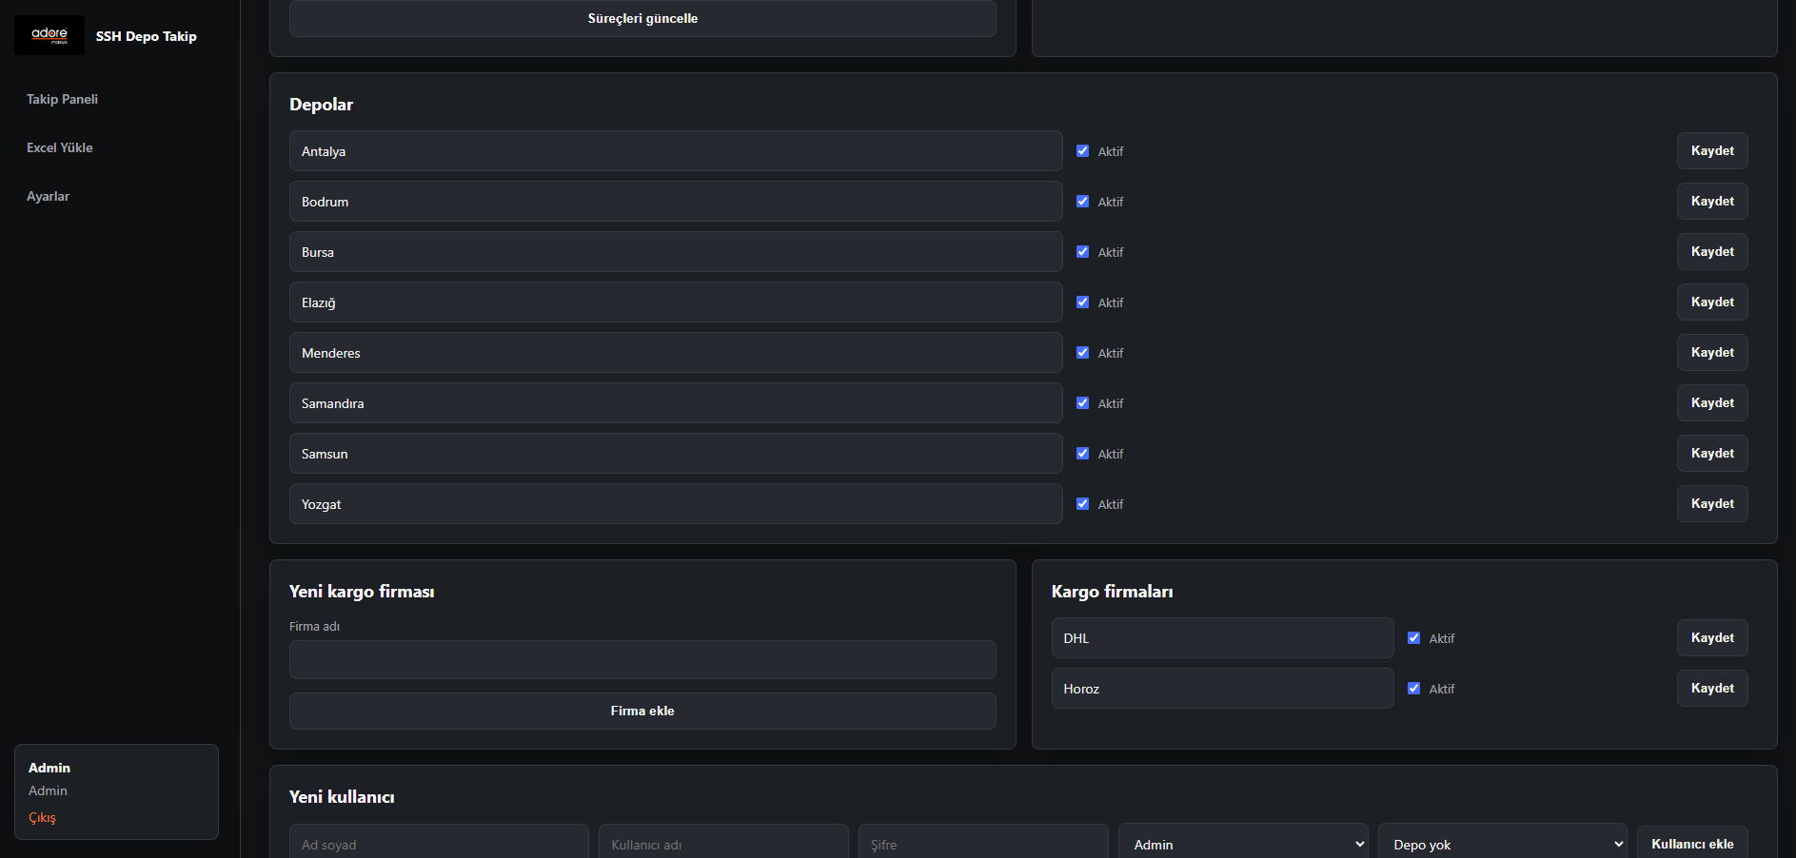Uncheck Aktif for the Bodrum depot
Viewport: 1796px width, 858px height.
click(1082, 202)
